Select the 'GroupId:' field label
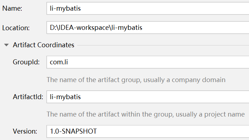This screenshot has height=140, width=249. click(26, 62)
